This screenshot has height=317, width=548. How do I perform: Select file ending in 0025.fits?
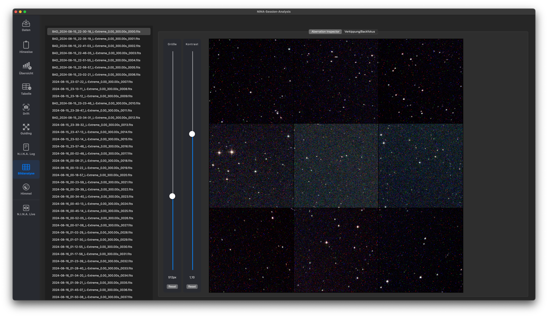click(x=92, y=211)
